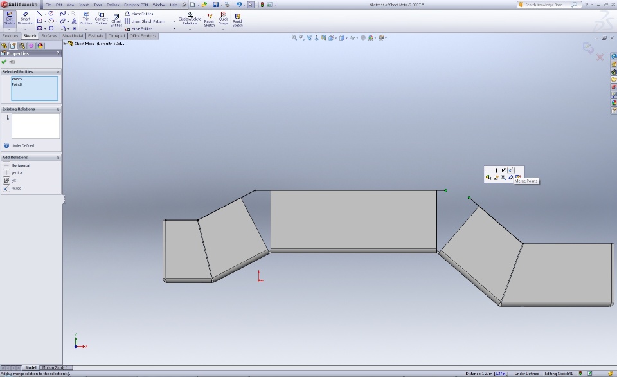Image resolution: width=617 pixels, height=377 pixels.
Task: Open the Convert Entities dropdown arrow
Action: pos(101,29)
